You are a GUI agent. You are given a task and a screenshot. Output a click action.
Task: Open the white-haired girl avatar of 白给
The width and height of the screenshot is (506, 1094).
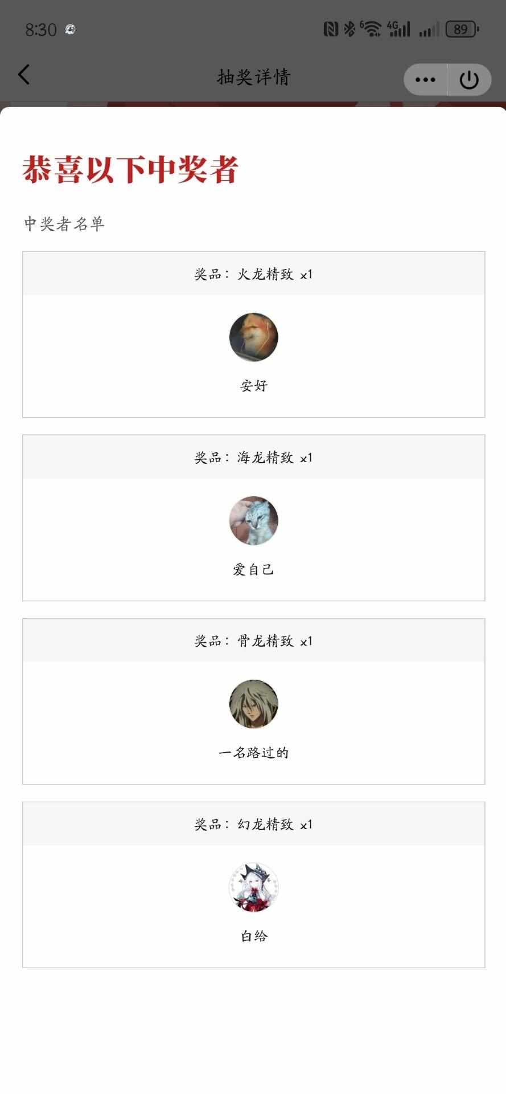pos(253,887)
